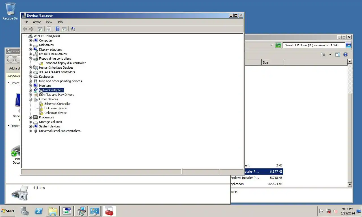Select the Processors category icon
362x217 pixels.
click(36, 117)
